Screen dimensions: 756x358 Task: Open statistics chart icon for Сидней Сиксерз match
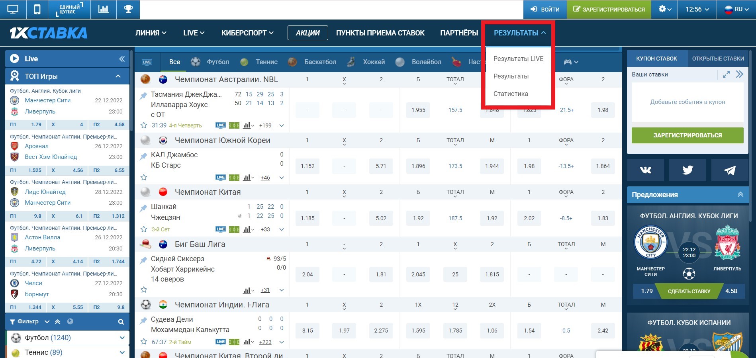[x=248, y=290]
